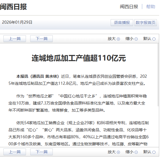Open the 闽西日报 link in the header
This screenshot has height=158, width=160.
click(129, 7)
